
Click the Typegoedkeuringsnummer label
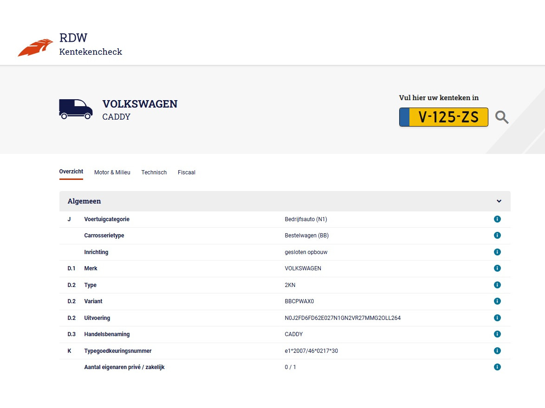click(x=118, y=351)
